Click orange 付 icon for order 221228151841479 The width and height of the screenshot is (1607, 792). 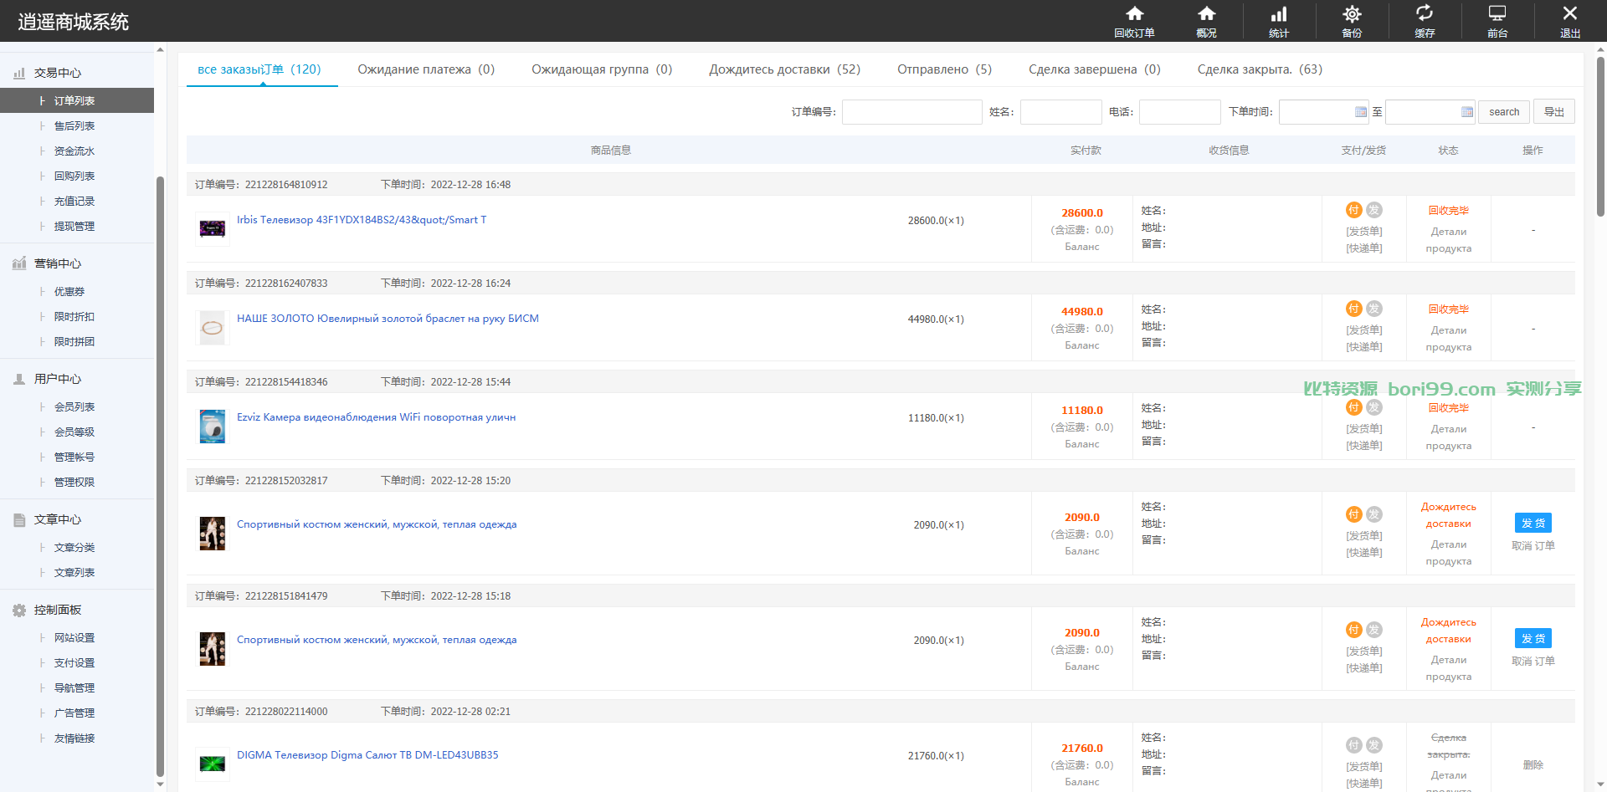point(1354,630)
